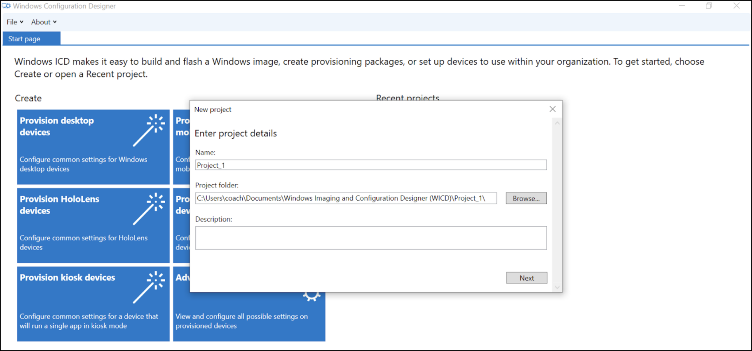Open the Provision desktop devices tile

[x=93, y=147]
